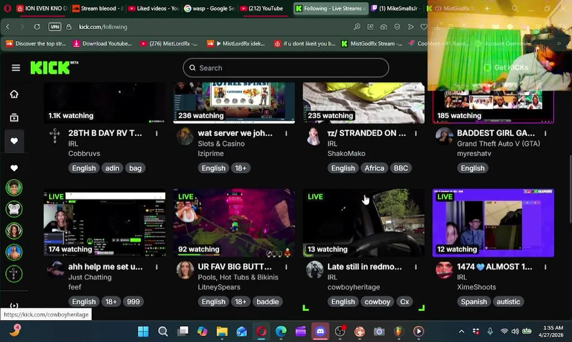
Task: Open the Kick sidebar hamburger menu
Action: [16, 68]
